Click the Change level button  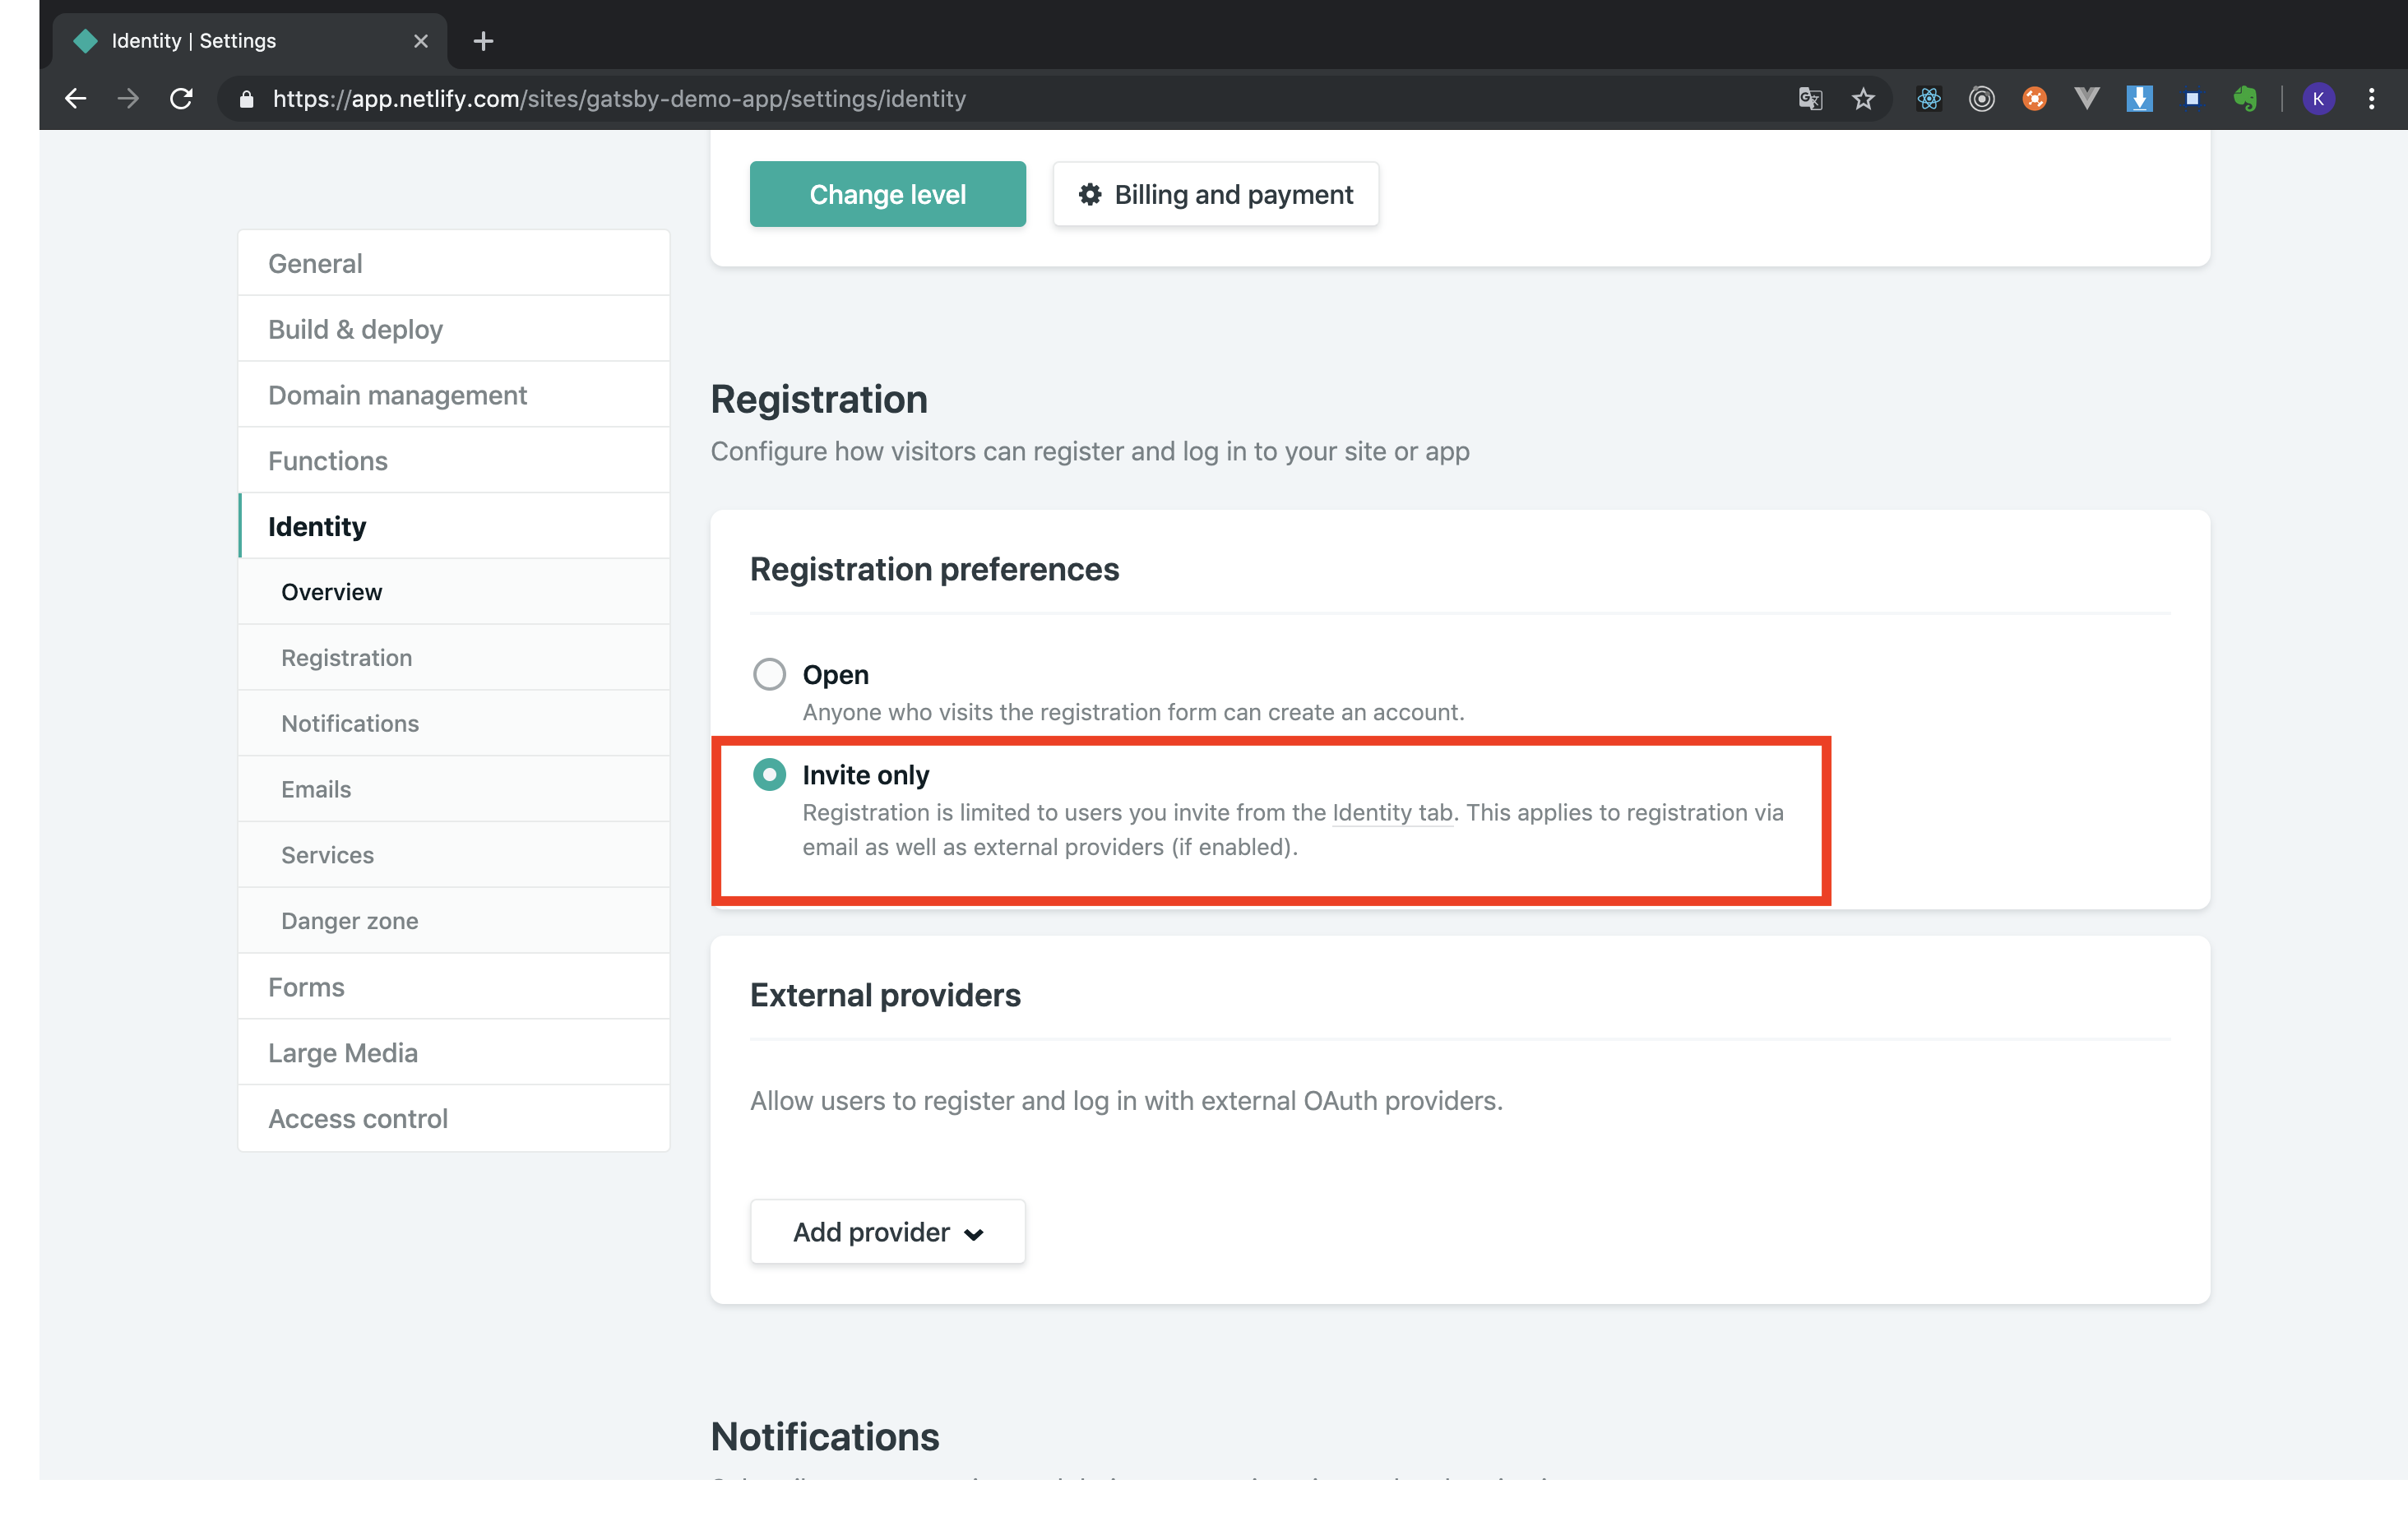click(887, 194)
